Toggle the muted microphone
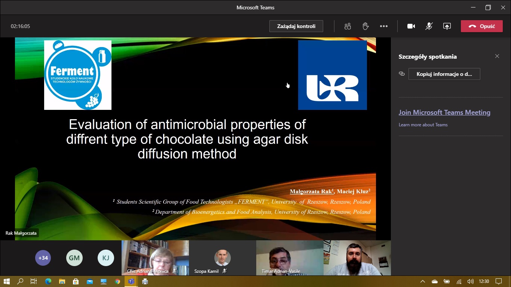Screen dimensions: 511x287 pos(429,26)
